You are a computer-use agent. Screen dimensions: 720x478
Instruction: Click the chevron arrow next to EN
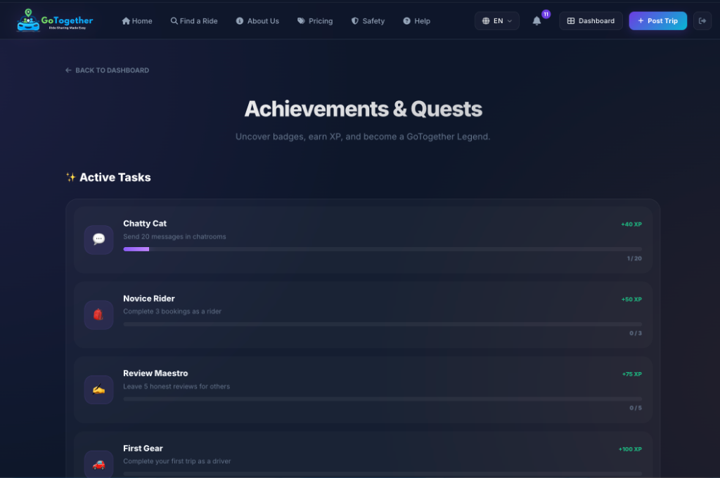[510, 21]
